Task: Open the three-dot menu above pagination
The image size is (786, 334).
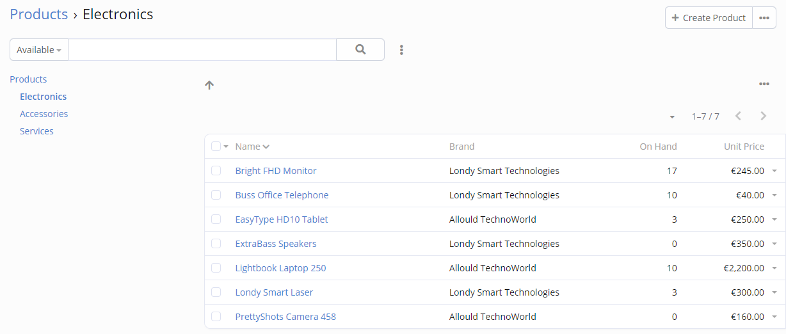Action: pyautogui.click(x=764, y=84)
